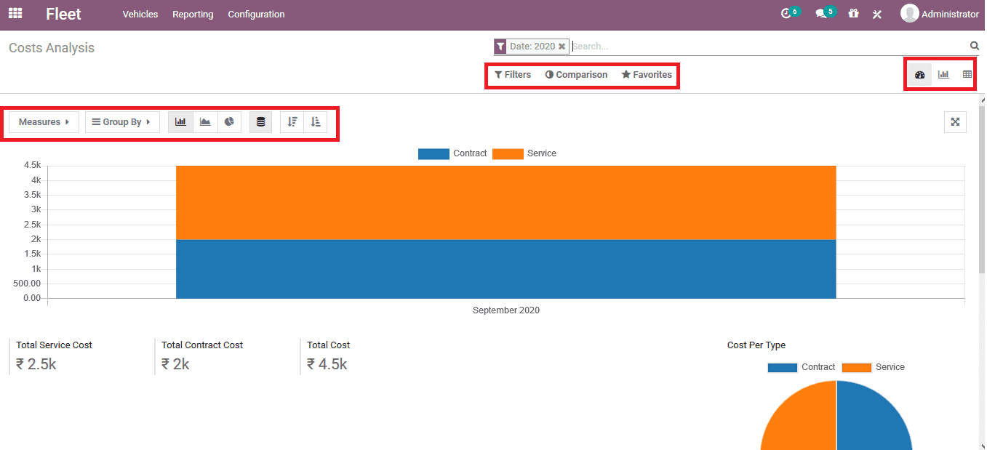Sort chart in descending order
987x450 pixels.
click(x=292, y=121)
